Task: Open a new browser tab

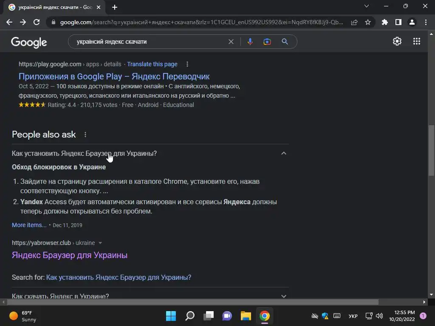Action: point(115,7)
